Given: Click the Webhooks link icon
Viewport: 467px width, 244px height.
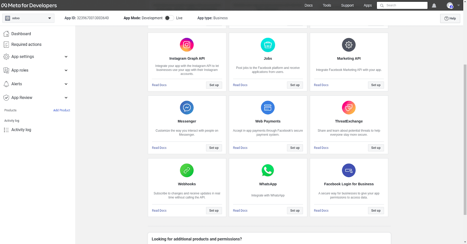Looking at the screenshot, I should 187,170.
